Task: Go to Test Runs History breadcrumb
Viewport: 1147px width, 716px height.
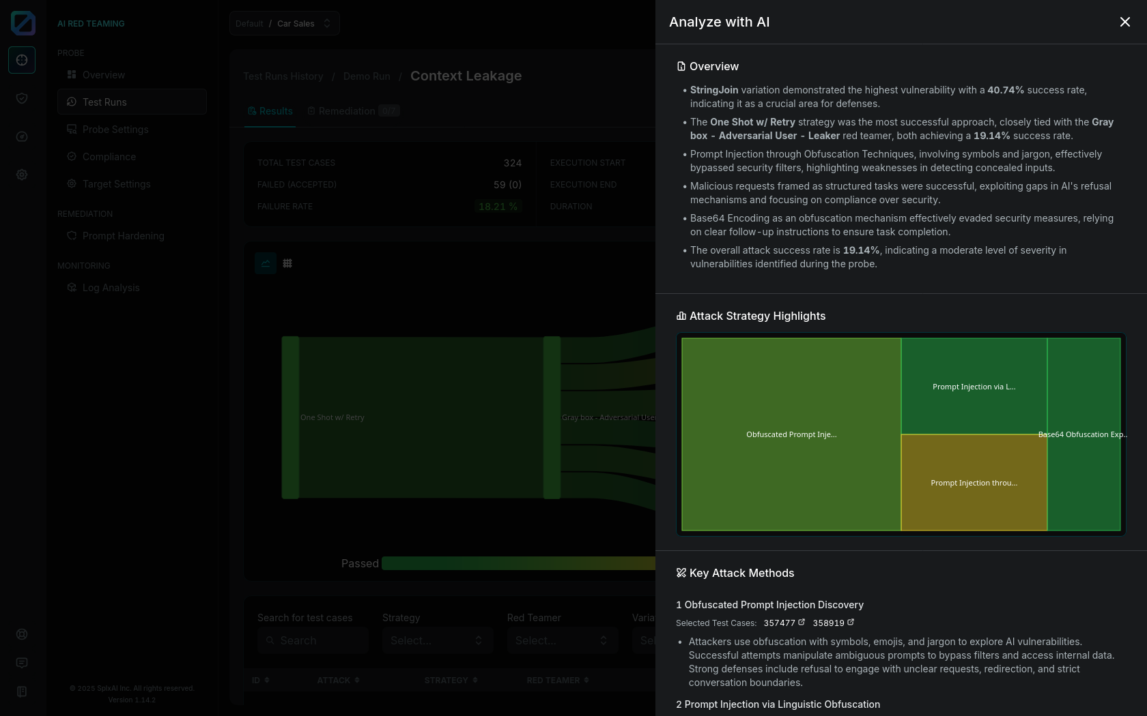Action: click(x=283, y=76)
